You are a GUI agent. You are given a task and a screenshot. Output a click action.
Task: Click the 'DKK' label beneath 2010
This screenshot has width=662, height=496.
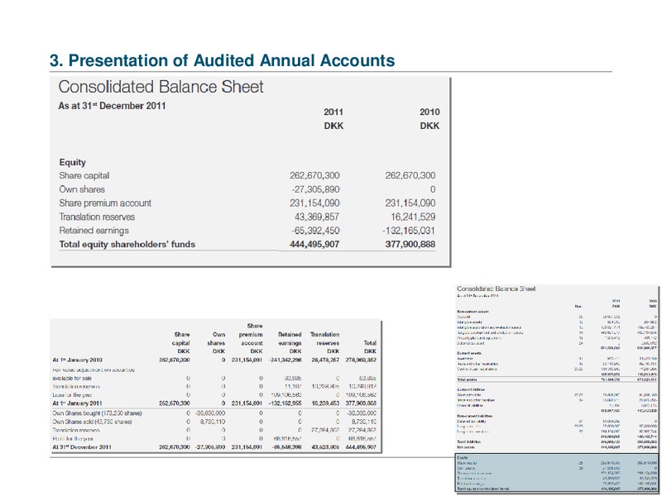coord(429,126)
